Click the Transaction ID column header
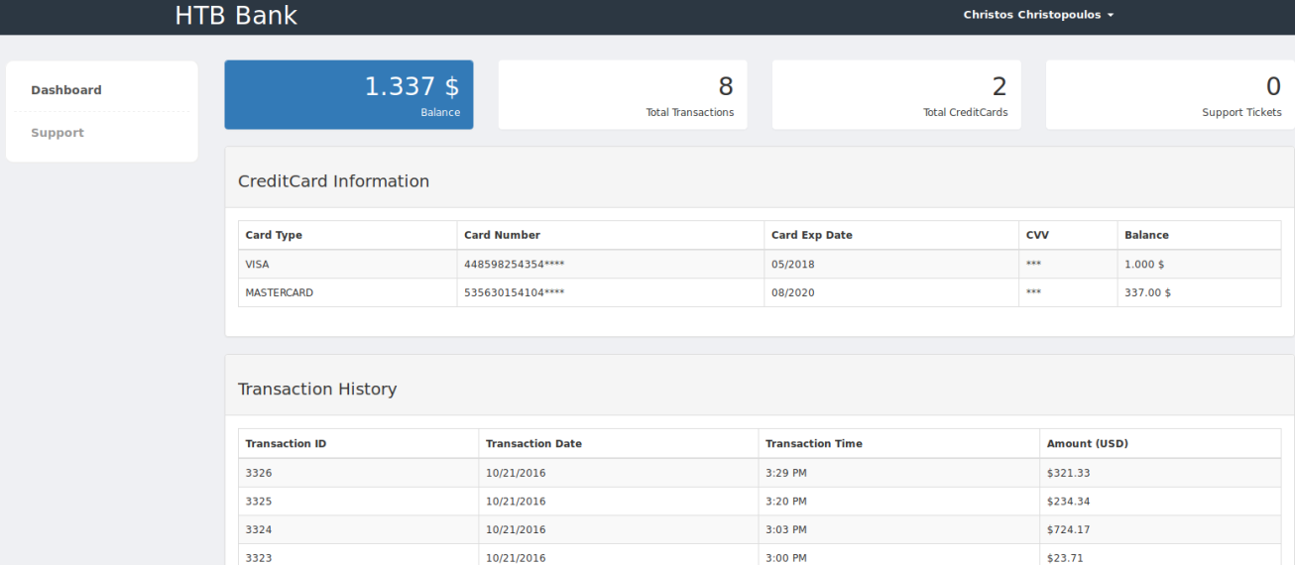This screenshot has width=1295, height=565. 286,444
